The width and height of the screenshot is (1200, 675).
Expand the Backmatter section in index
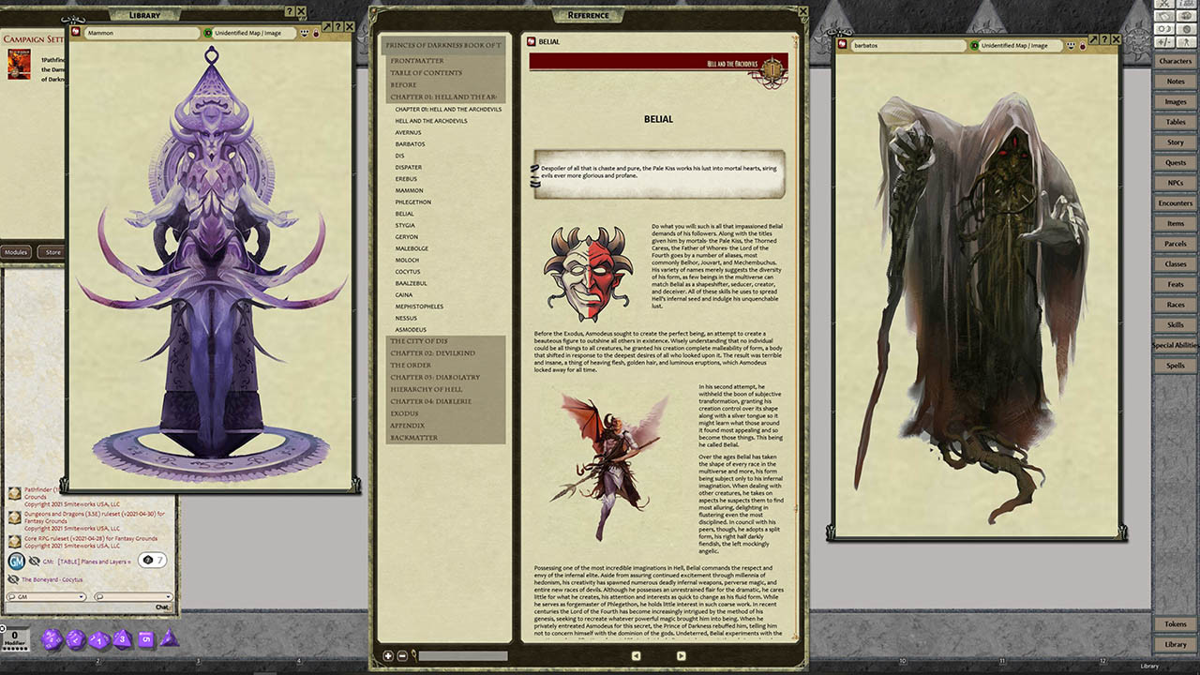point(443,438)
